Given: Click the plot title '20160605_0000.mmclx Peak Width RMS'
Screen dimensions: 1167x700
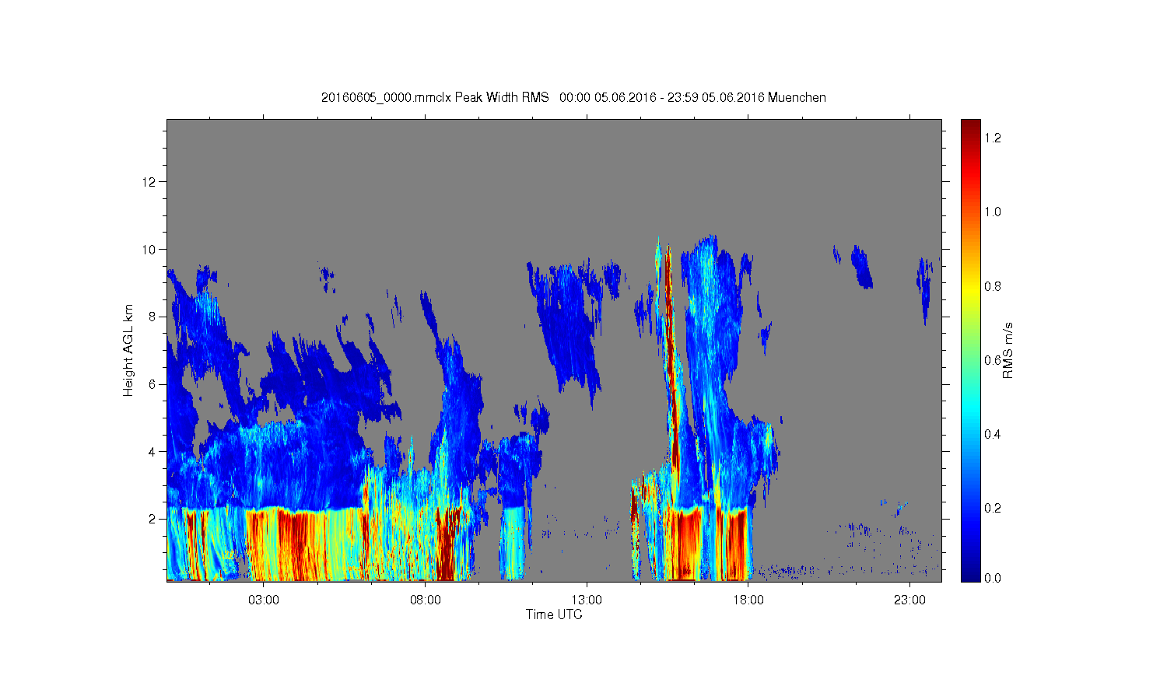Looking at the screenshot, I should (435, 98).
